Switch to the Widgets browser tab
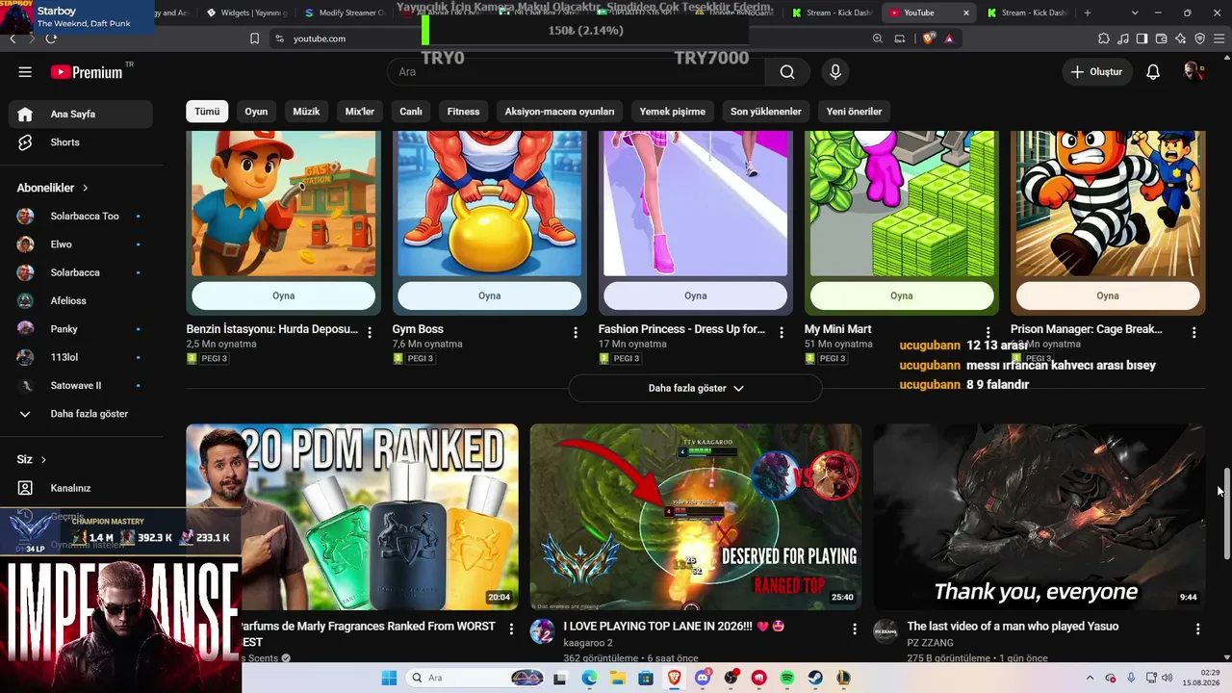The image size is (1232, 693). tap(245, 13)
